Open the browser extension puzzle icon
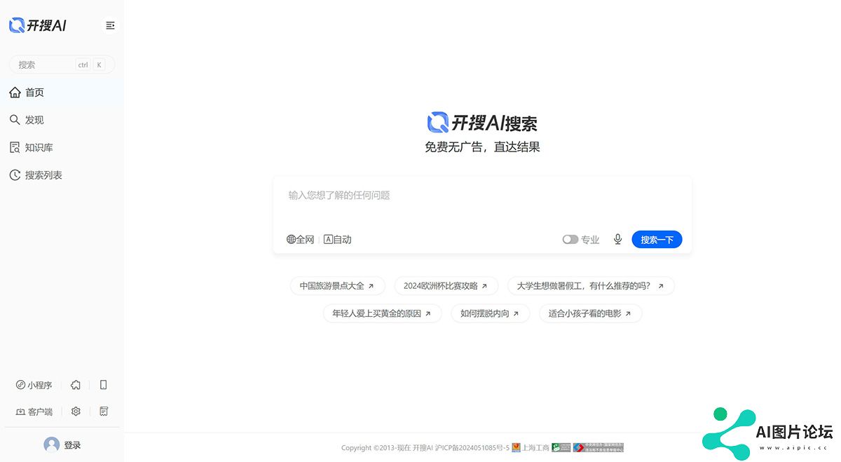 click(76, 385)
